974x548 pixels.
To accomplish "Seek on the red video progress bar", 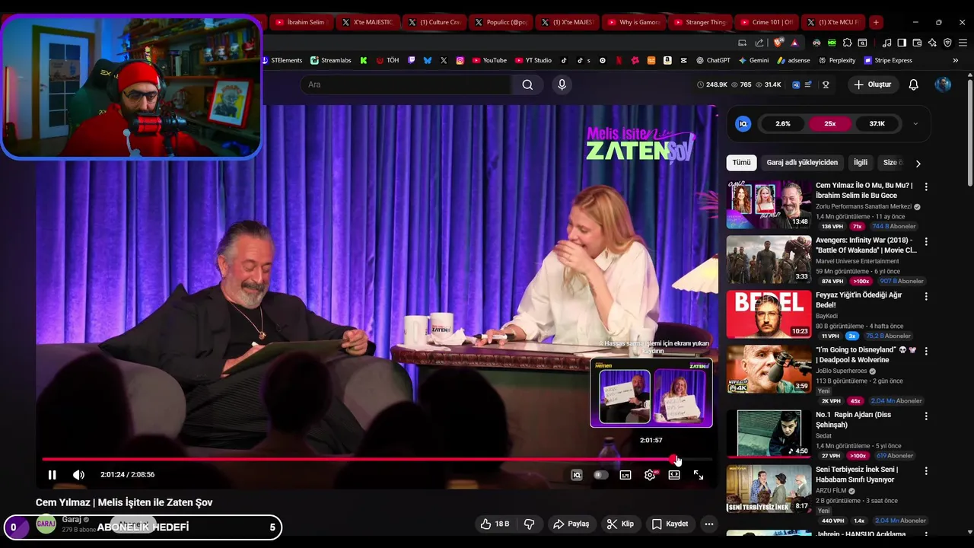I will (x=377, y=459).
